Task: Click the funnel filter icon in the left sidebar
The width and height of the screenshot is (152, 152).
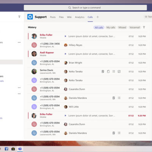Action: [x=19, y=17]
